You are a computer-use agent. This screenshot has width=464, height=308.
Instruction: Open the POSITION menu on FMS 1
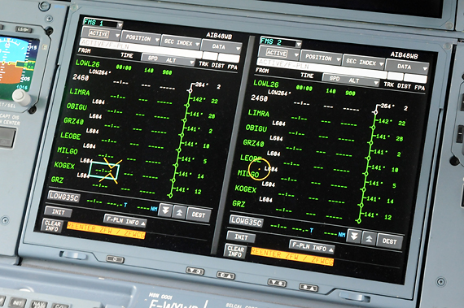click(x=141, y=38)
